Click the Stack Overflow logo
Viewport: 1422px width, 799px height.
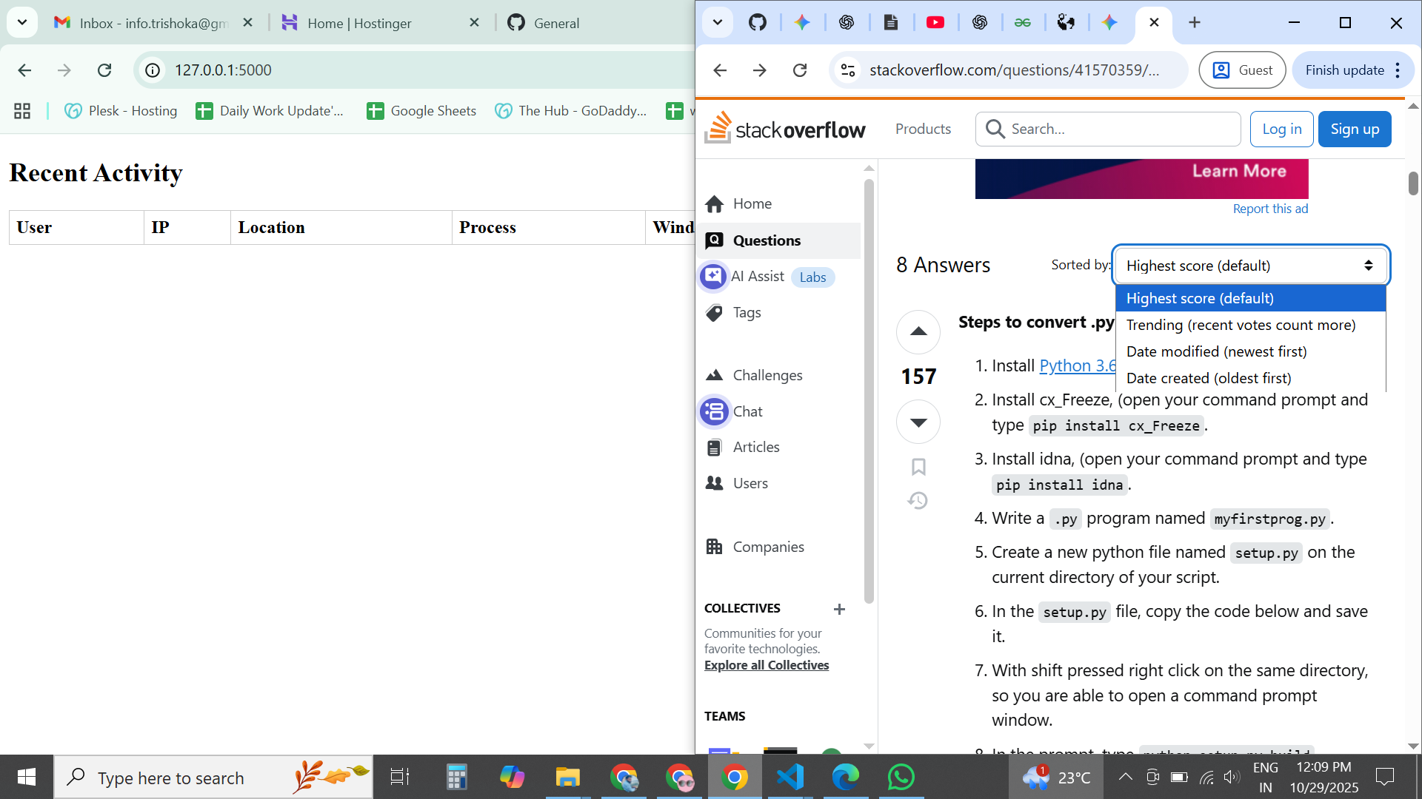pos(784,129)
